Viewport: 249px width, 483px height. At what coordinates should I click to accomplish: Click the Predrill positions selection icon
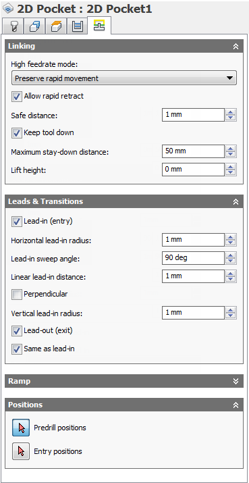click(21, 428)
